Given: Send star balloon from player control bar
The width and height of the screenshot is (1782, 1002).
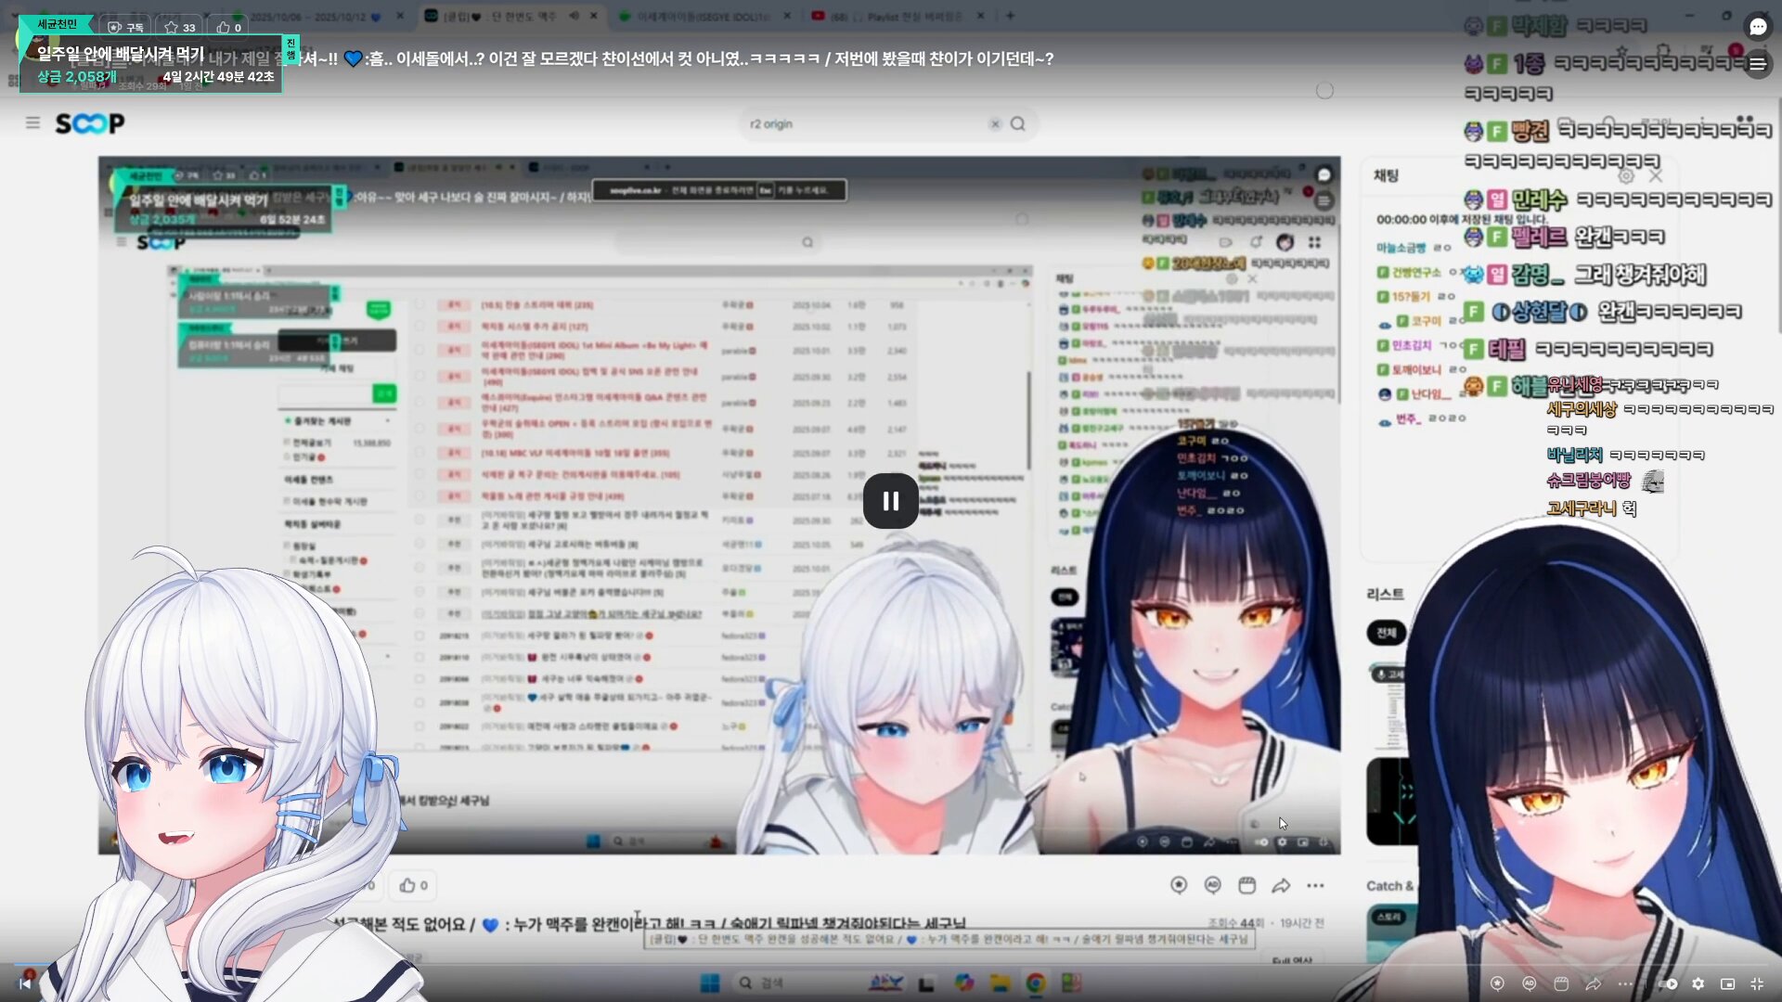Looking at the screenshot, I should pos(1497,983).
